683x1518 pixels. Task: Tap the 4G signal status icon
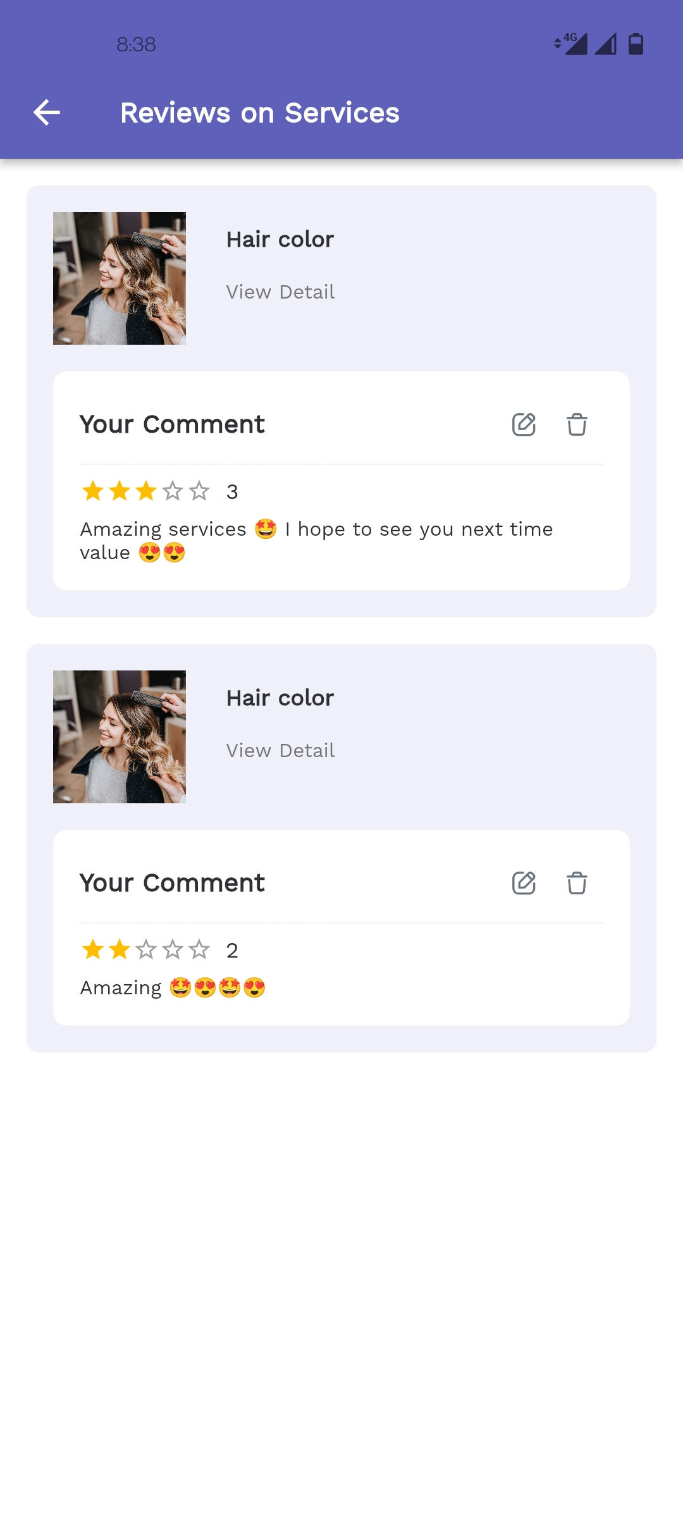pos(571,44)
